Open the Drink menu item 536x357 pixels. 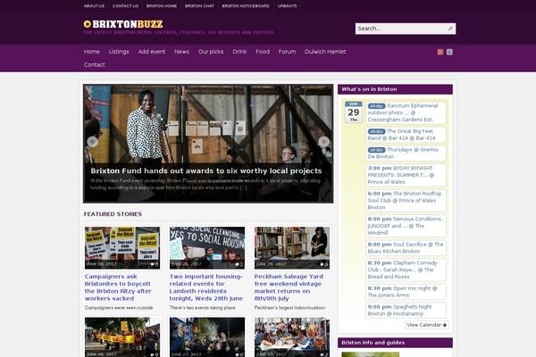coord(239,52)
